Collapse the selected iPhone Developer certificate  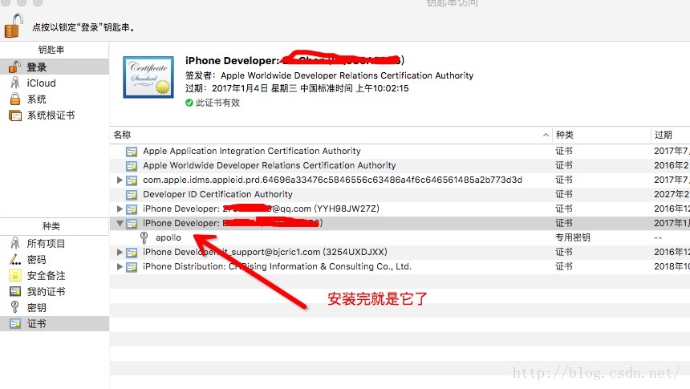tap(120, 224)
